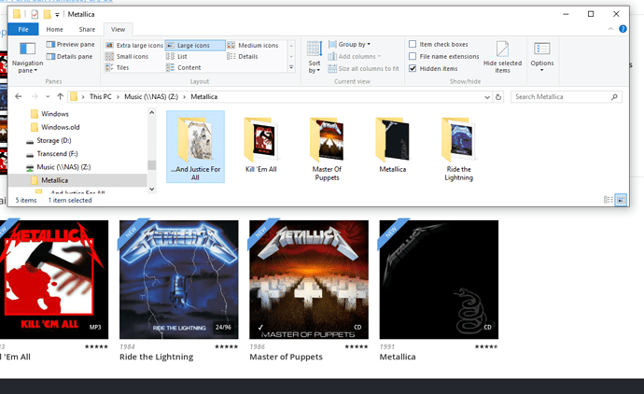
Task: Uncheck Hidden items
Action: click(x=433, y=68)
